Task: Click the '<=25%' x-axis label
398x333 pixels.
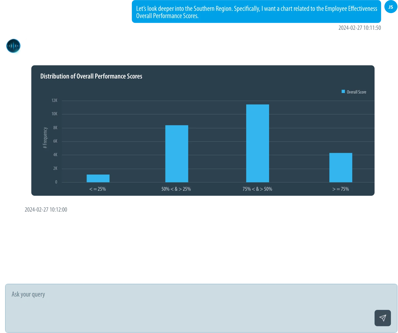Action: [98, 189]
